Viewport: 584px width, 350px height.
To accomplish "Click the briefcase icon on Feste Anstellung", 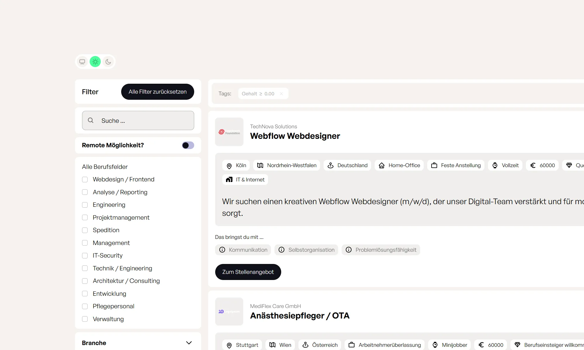I will tap(434, 165).
